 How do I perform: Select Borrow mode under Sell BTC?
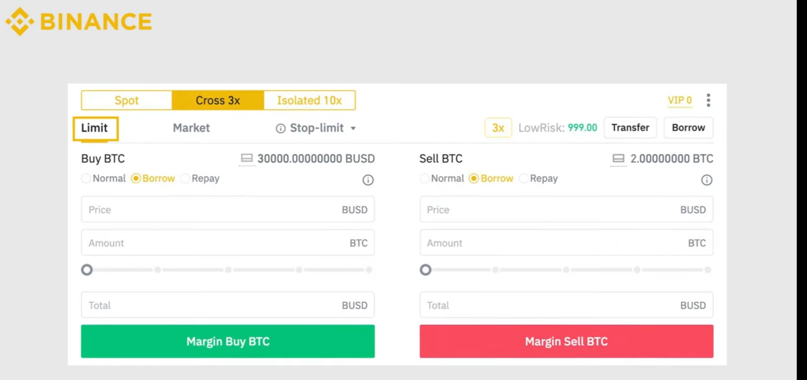[491, 178]
